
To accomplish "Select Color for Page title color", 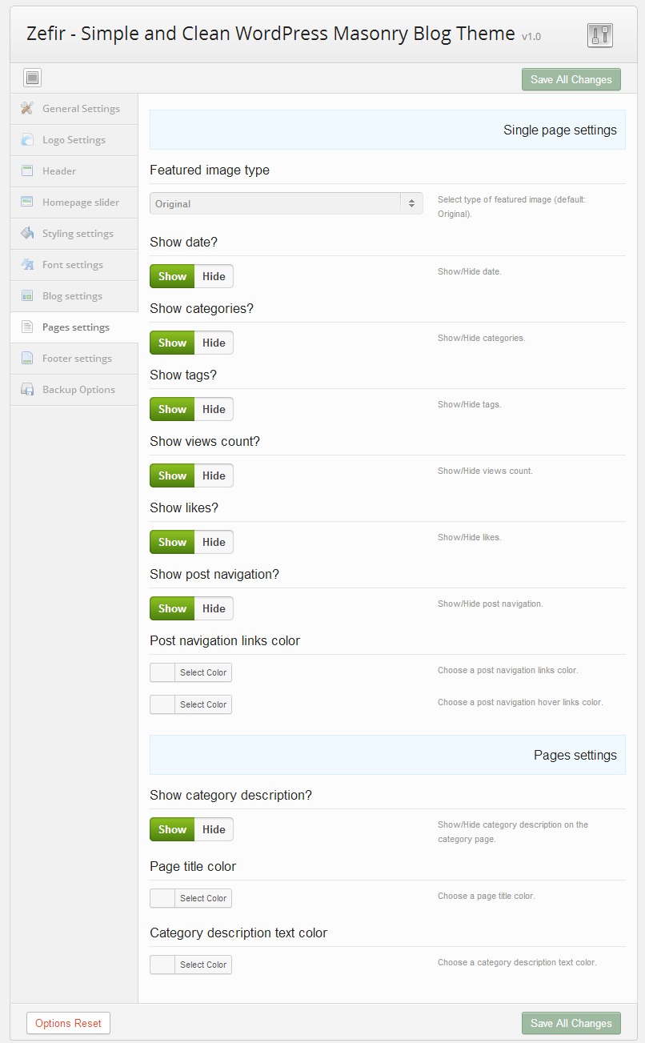I will click(202, 898).
